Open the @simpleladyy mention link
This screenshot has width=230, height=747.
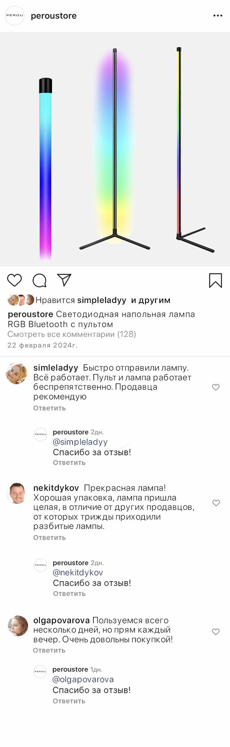point(80,442)
